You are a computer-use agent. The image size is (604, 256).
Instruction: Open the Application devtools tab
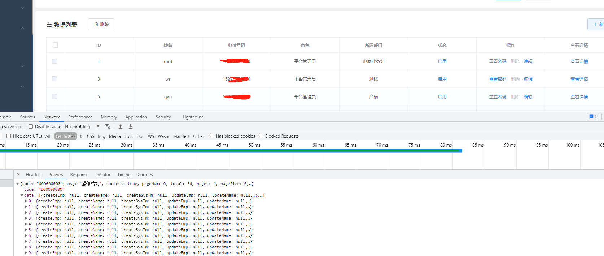(x=136, y=117)
